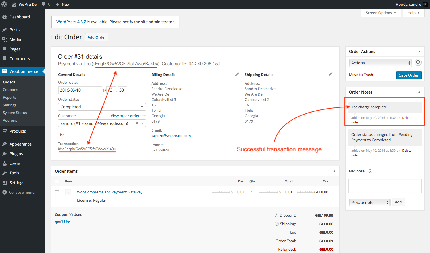Open the Customer selection dropdown
The height and width of the screenshot is (253, 430).
click(102, 123)
